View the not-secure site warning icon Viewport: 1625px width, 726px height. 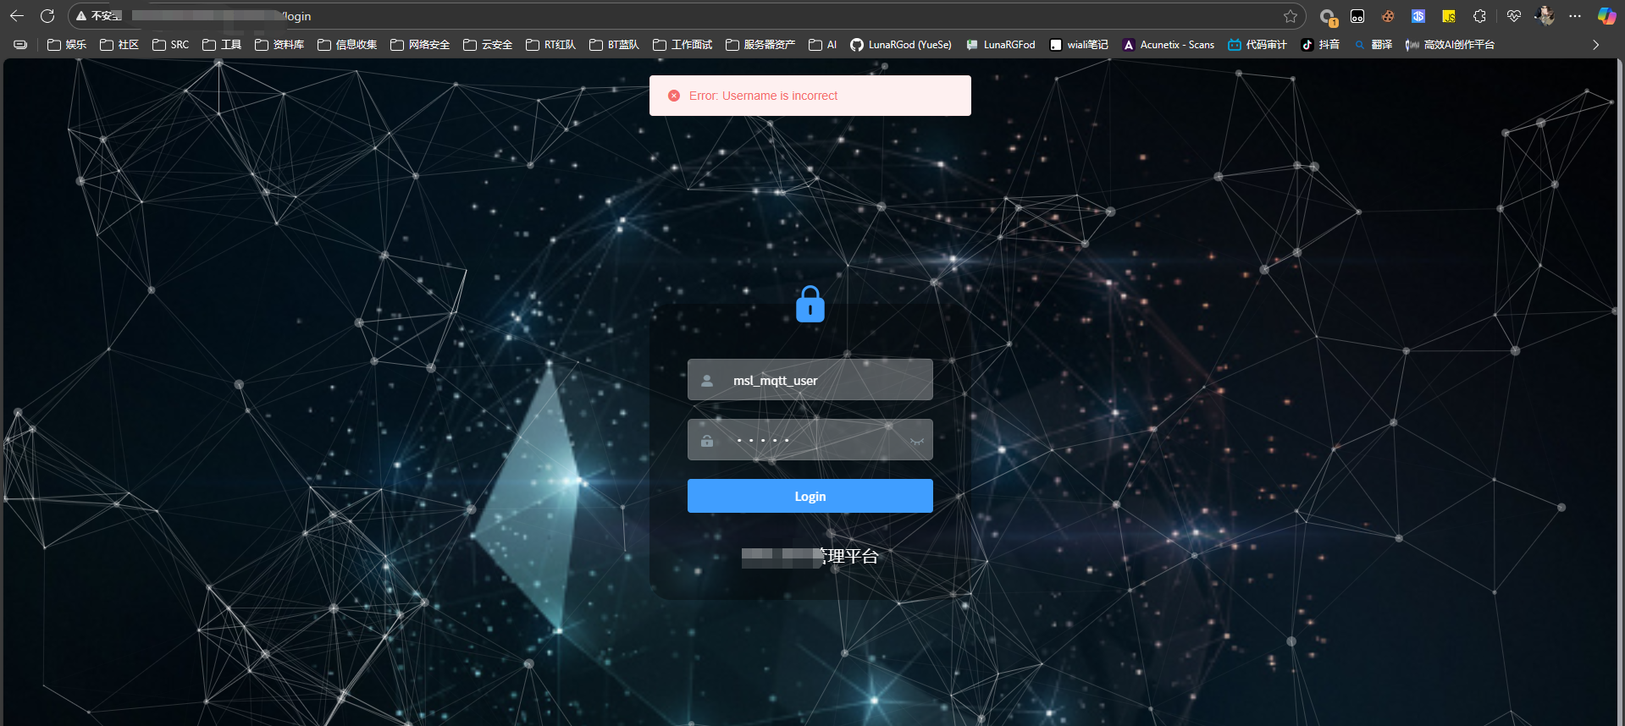pyautogui.click(x=81, y=16)
